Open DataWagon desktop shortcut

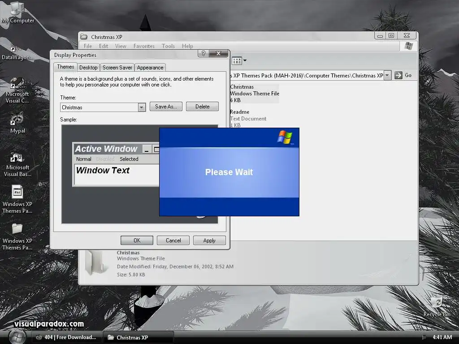[17, 53]
